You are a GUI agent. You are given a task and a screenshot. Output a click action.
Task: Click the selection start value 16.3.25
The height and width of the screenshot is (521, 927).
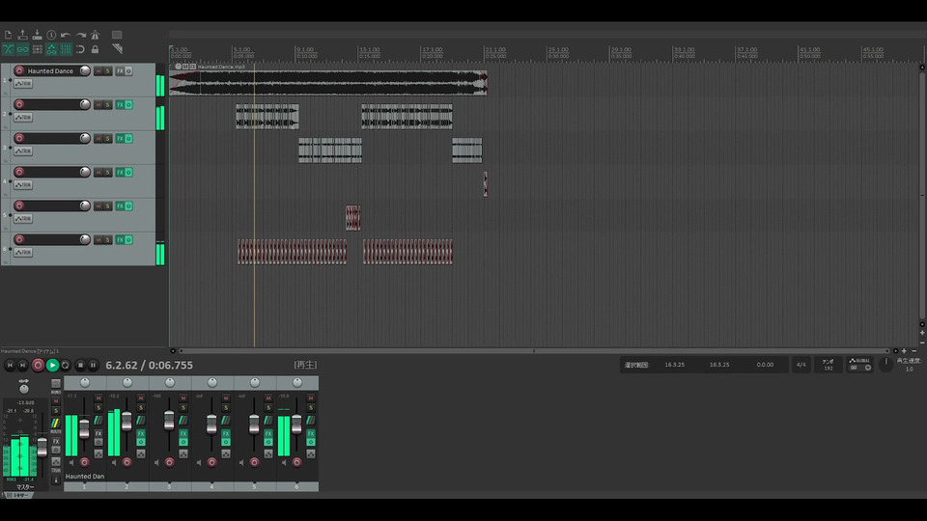(675, 365)
